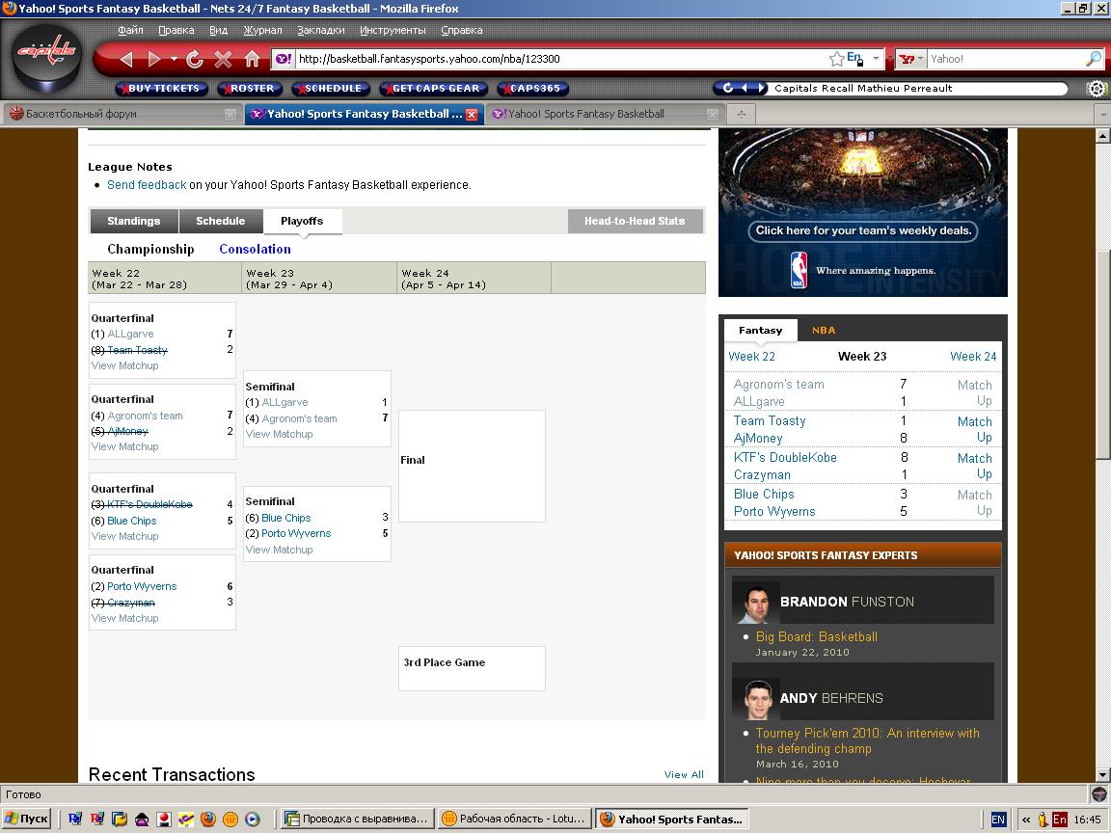The image size is (1111, 833).
Task: Close the Баскетбольный форум tab
Action: point(230,114)
